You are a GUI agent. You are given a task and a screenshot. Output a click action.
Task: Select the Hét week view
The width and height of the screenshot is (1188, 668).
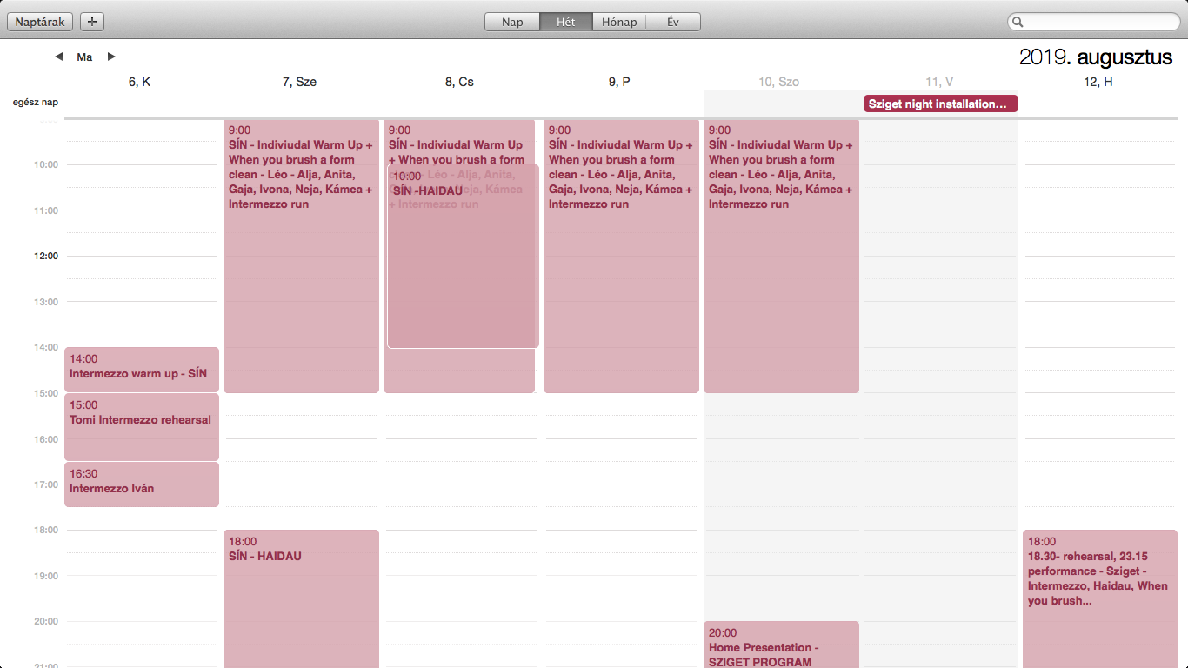(565, 22)
